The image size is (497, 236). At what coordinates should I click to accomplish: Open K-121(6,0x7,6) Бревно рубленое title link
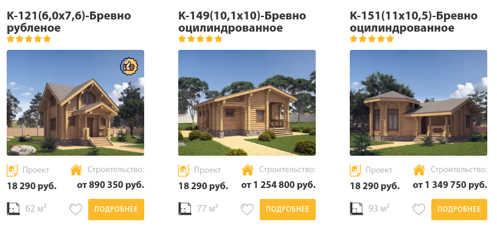pos(69,21)
